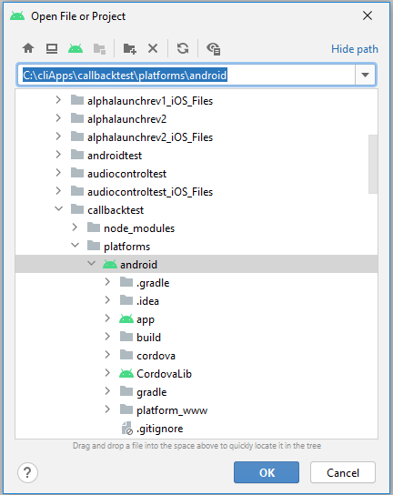Go to the home directory icon

coord(28,48)
